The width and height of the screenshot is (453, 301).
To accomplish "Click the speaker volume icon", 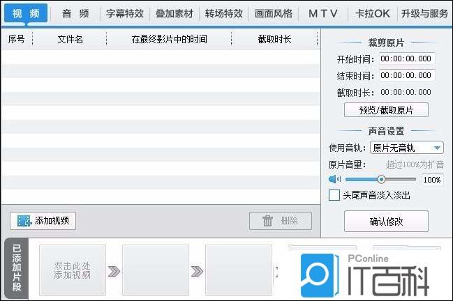I will point(334,179).
